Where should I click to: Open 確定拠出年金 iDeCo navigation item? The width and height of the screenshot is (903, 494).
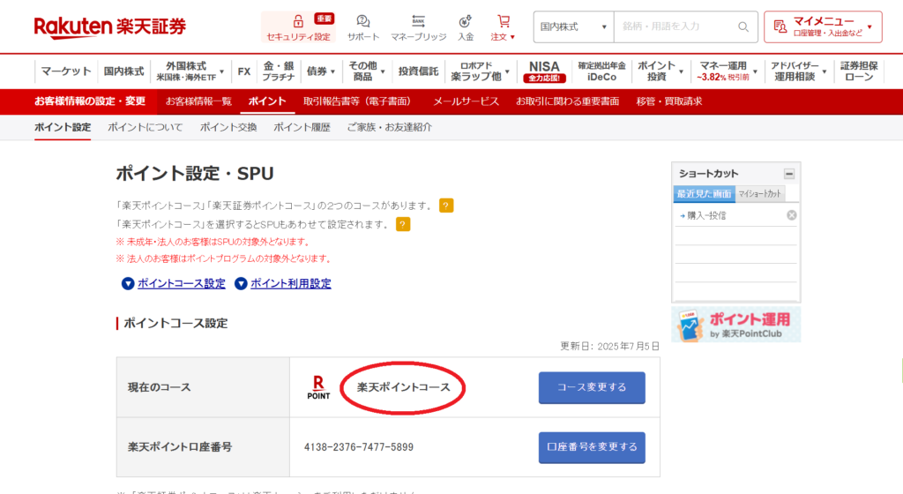tap(601, 71)
